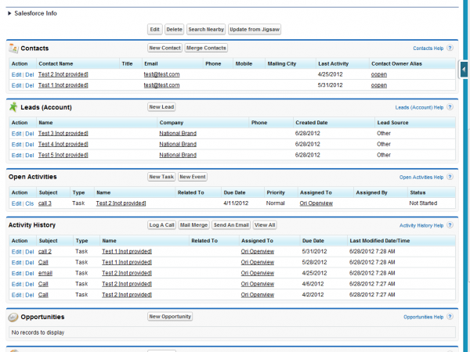
Task: Click the Search Nearby button
Action: tap(206, 30)
